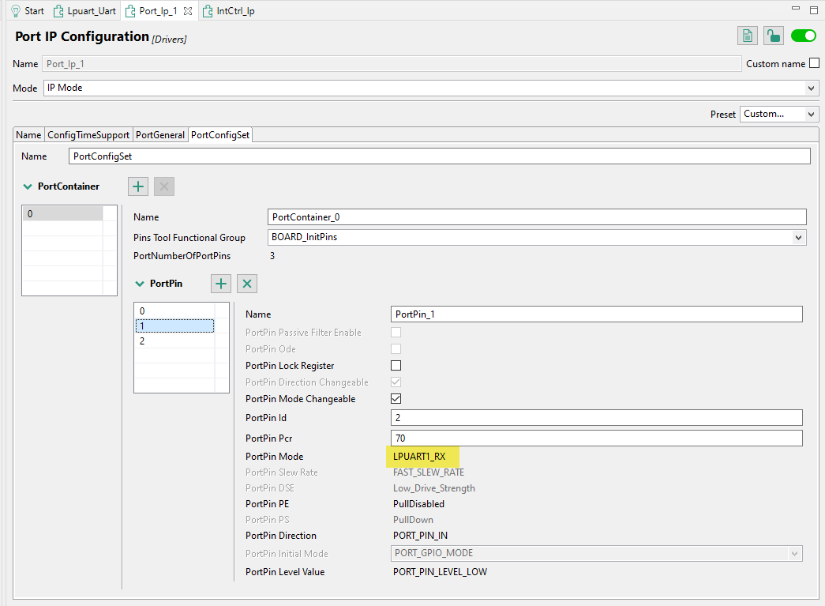Viewport: 825px width, 606px height.
Task: Open the configuration document icon near top right
Action: tap(747, 36)
